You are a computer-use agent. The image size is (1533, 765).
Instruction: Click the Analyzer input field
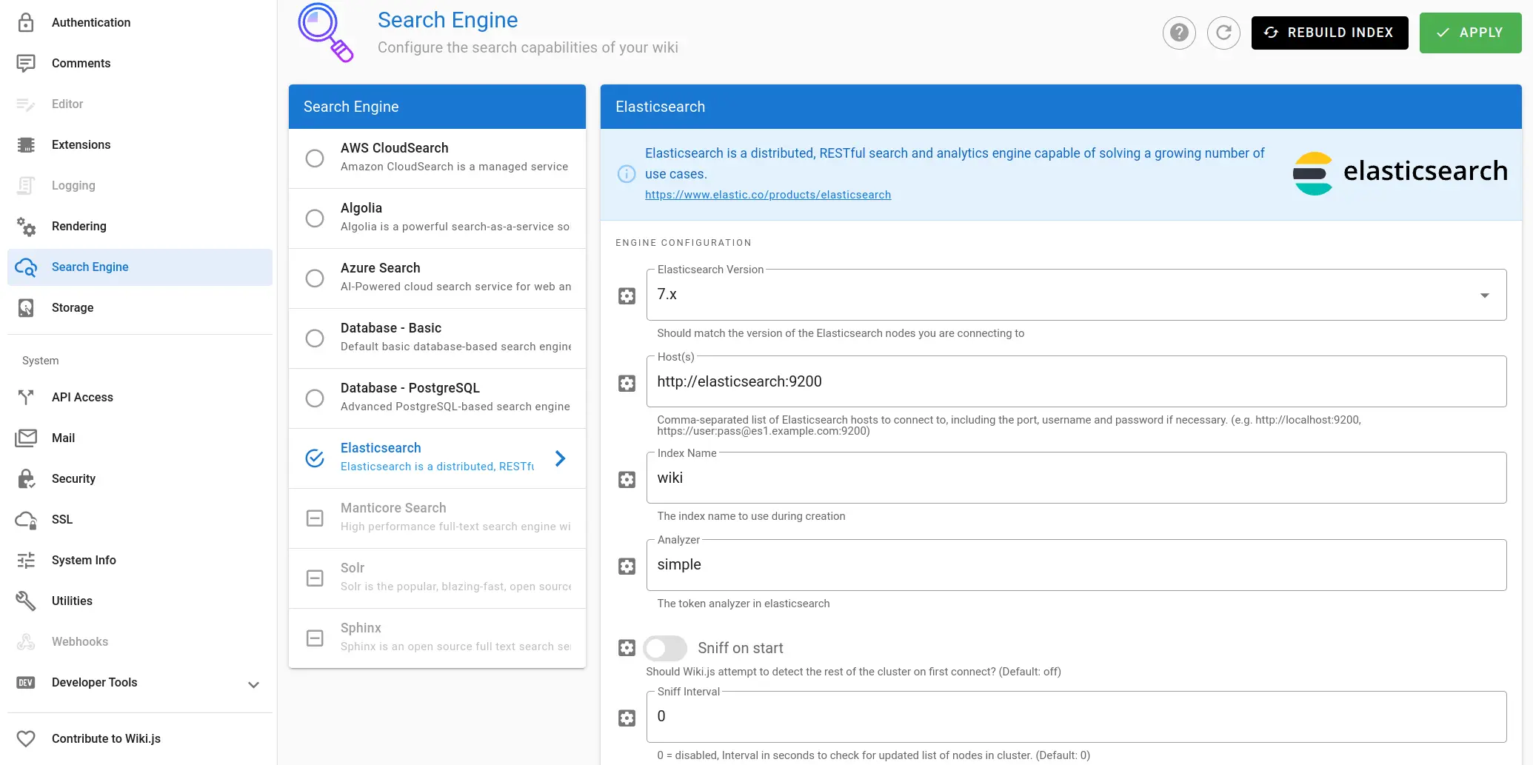1076,565
